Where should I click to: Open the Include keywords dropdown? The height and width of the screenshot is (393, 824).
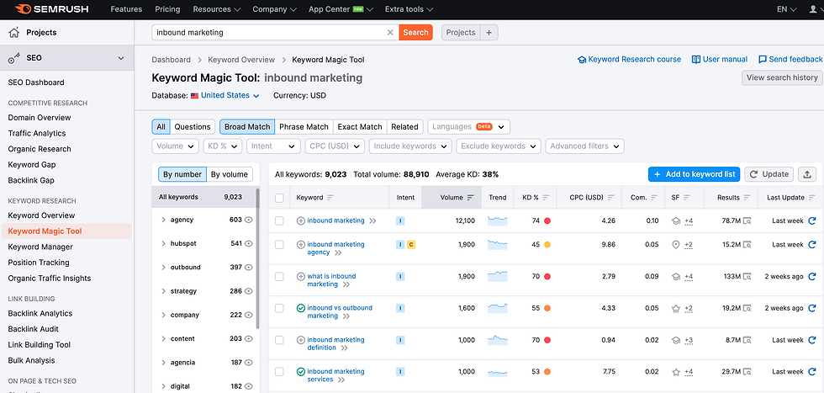pos(410,146)
